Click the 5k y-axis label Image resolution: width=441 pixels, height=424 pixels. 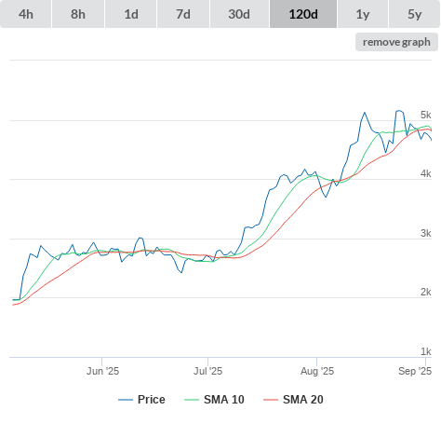[426, 115]
